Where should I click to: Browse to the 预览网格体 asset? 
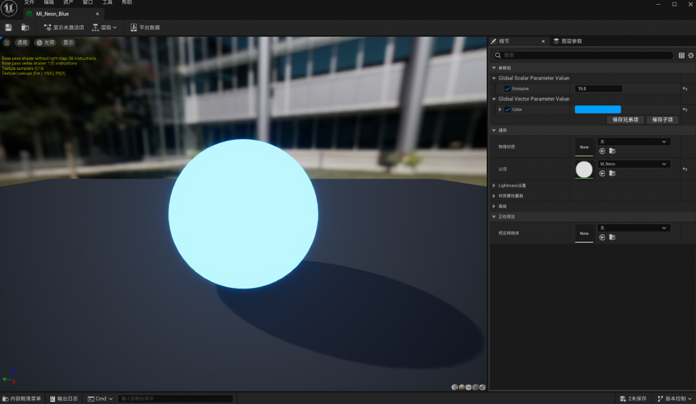(x=612, y=237)
